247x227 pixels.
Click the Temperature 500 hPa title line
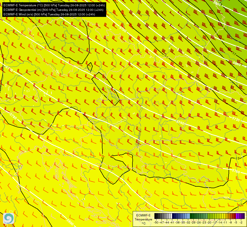(x=54, y=5)
